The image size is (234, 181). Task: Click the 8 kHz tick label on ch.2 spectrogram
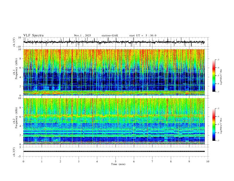(20, 108)
